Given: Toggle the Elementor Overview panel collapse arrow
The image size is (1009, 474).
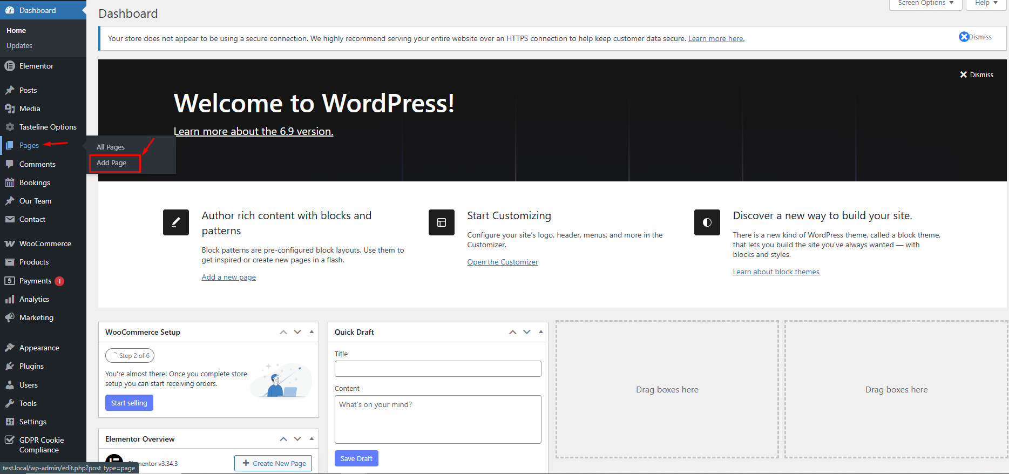Looking at the screenshot, I should click(x=311, y=439).
